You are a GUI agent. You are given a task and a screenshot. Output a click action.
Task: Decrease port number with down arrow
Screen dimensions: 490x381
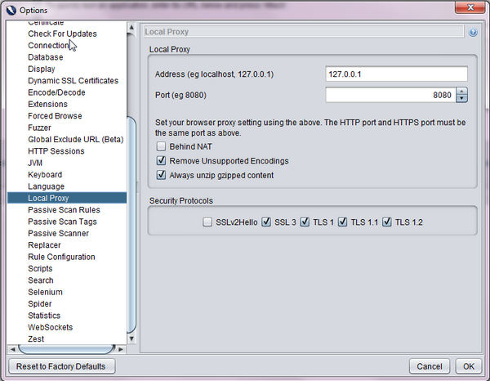461,99
